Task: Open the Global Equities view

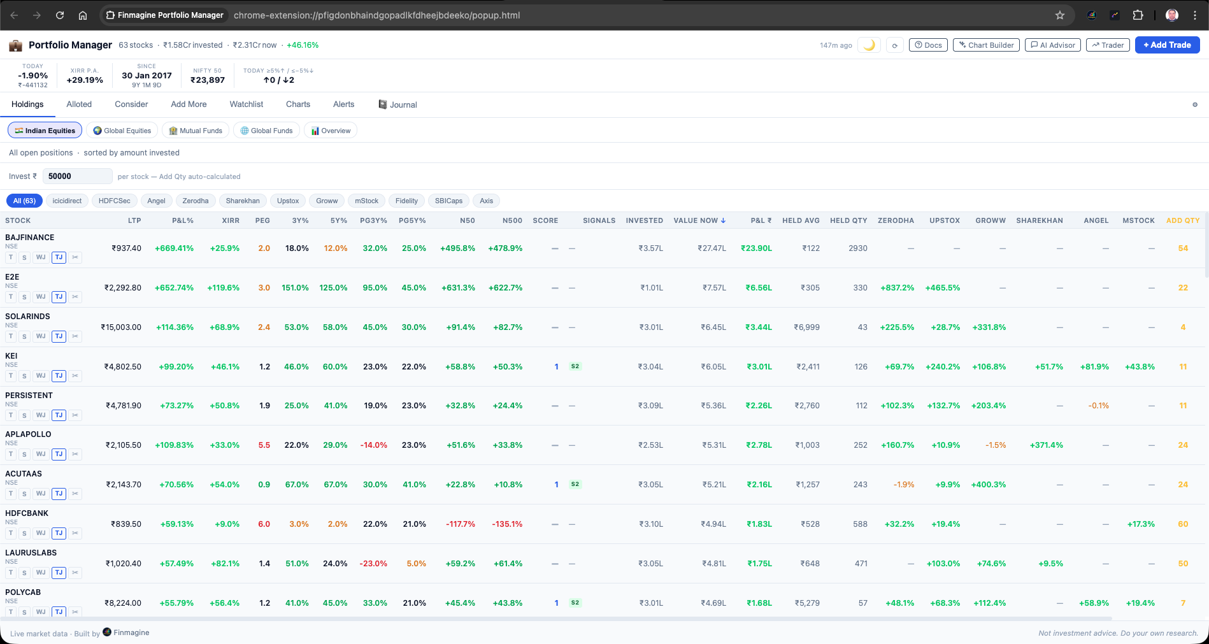Action: (122, 131)
